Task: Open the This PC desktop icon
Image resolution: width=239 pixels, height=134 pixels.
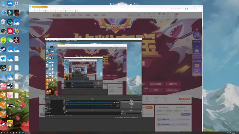Action: point(3,3)
